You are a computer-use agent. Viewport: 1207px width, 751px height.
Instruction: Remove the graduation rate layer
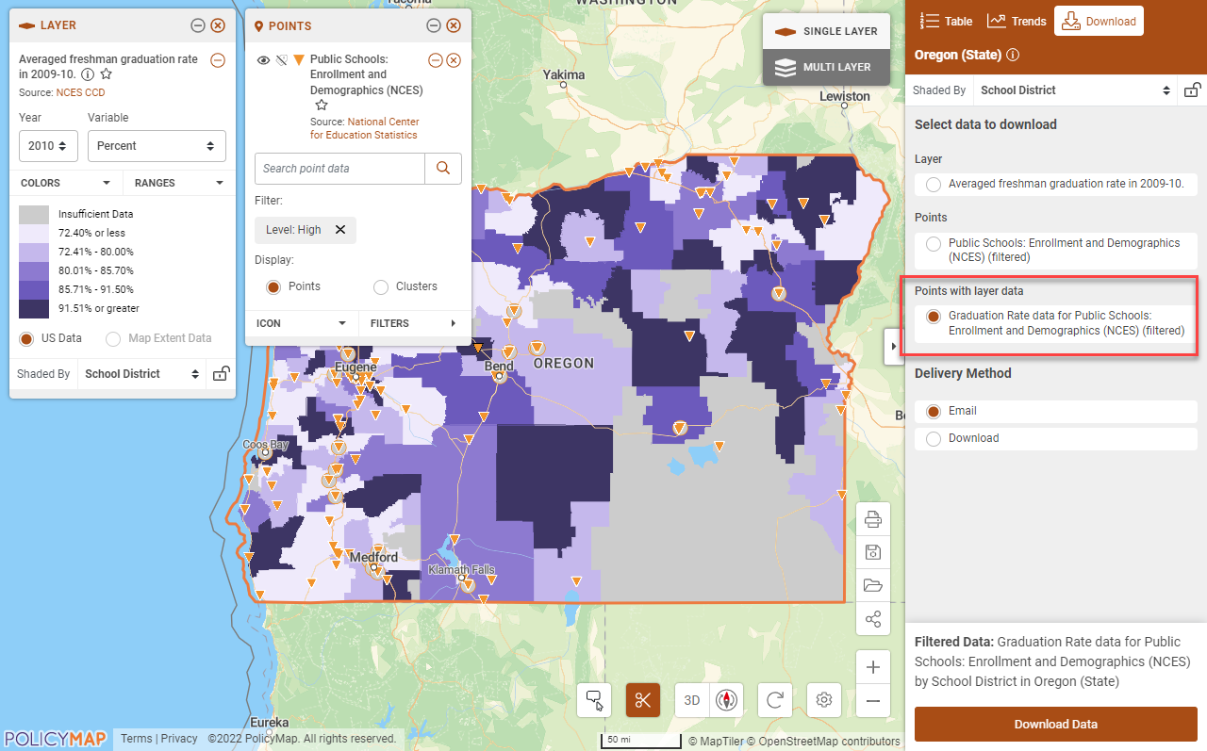pos(218,59)
